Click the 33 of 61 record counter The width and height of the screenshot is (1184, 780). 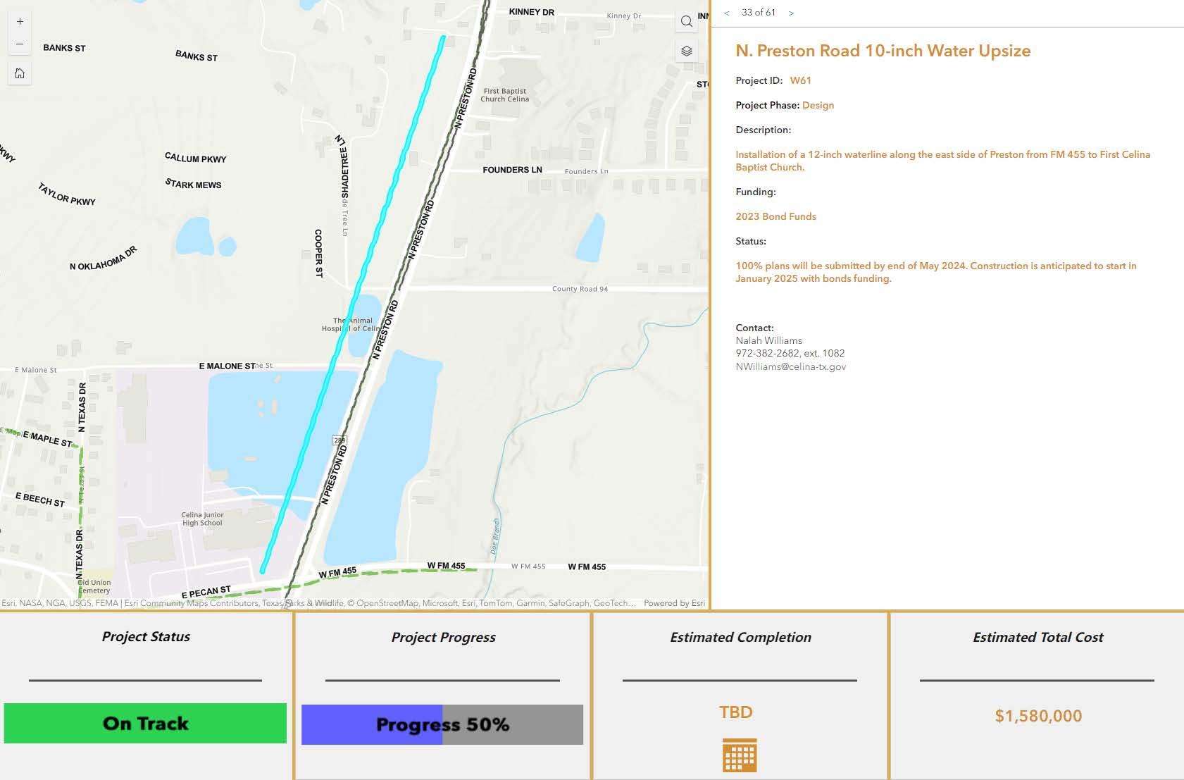point(759,13)
